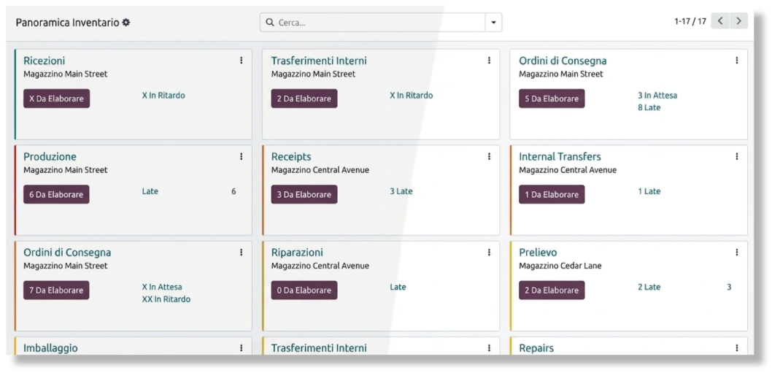Expand the search filter dropdown arrow
This screenshot has width=772, height=373.
tap(493, 22)
